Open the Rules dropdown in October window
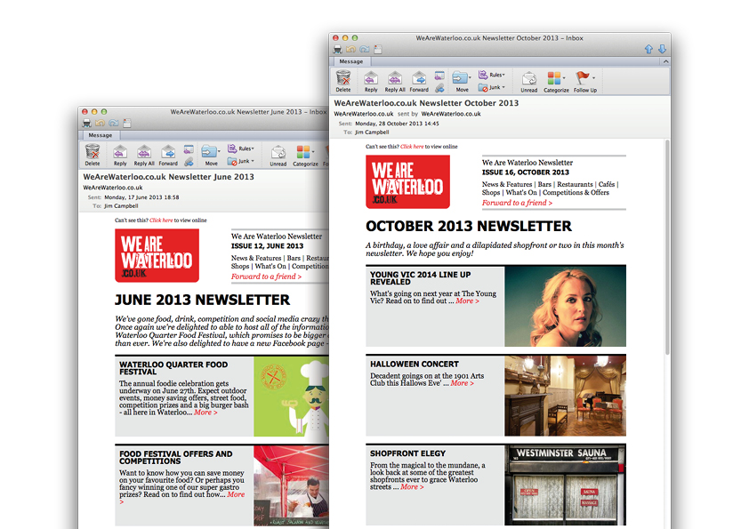The image size is (749, 529). 492,75
